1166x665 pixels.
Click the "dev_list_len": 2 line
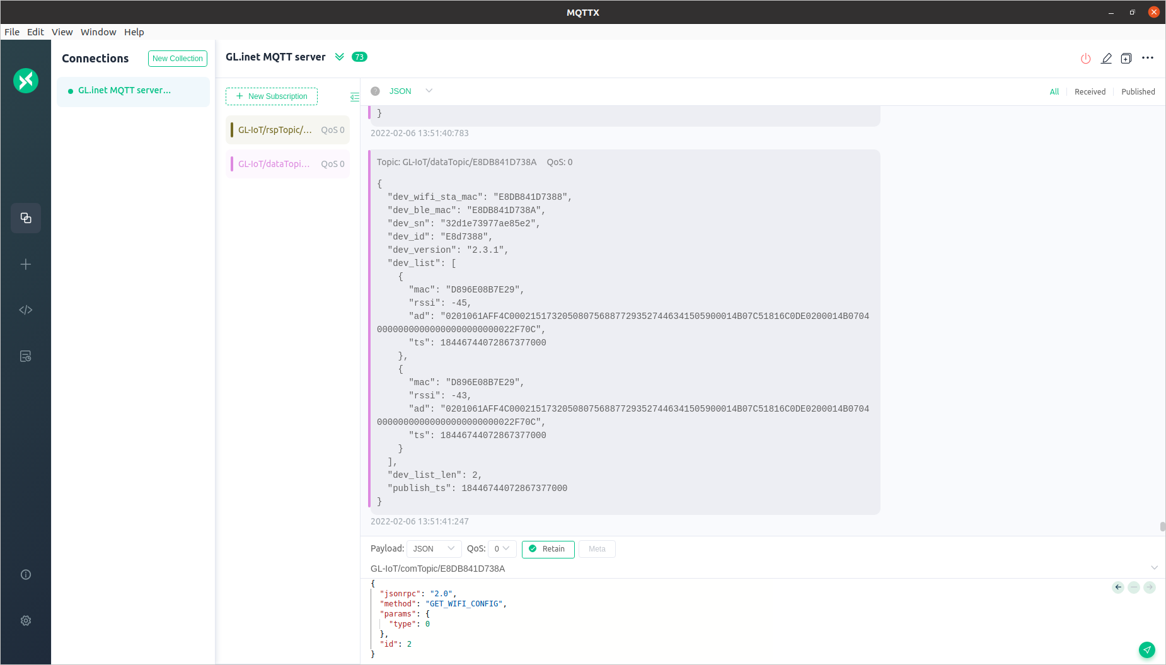[434, 475]
